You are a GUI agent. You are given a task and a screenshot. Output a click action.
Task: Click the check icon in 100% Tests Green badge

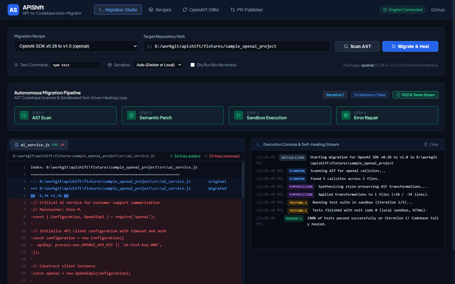click(398, 95)
